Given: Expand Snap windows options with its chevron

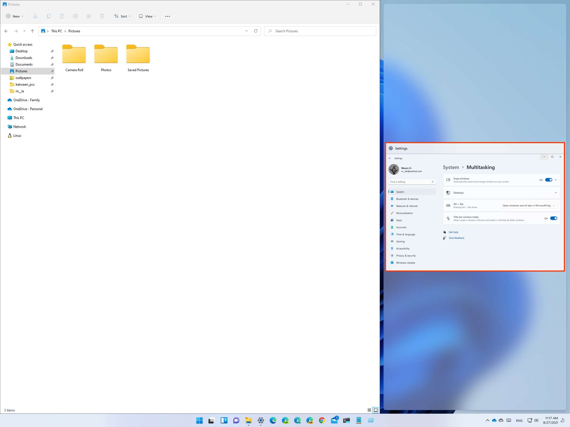Looking at the screenshot, I should [x=556, y=180].
